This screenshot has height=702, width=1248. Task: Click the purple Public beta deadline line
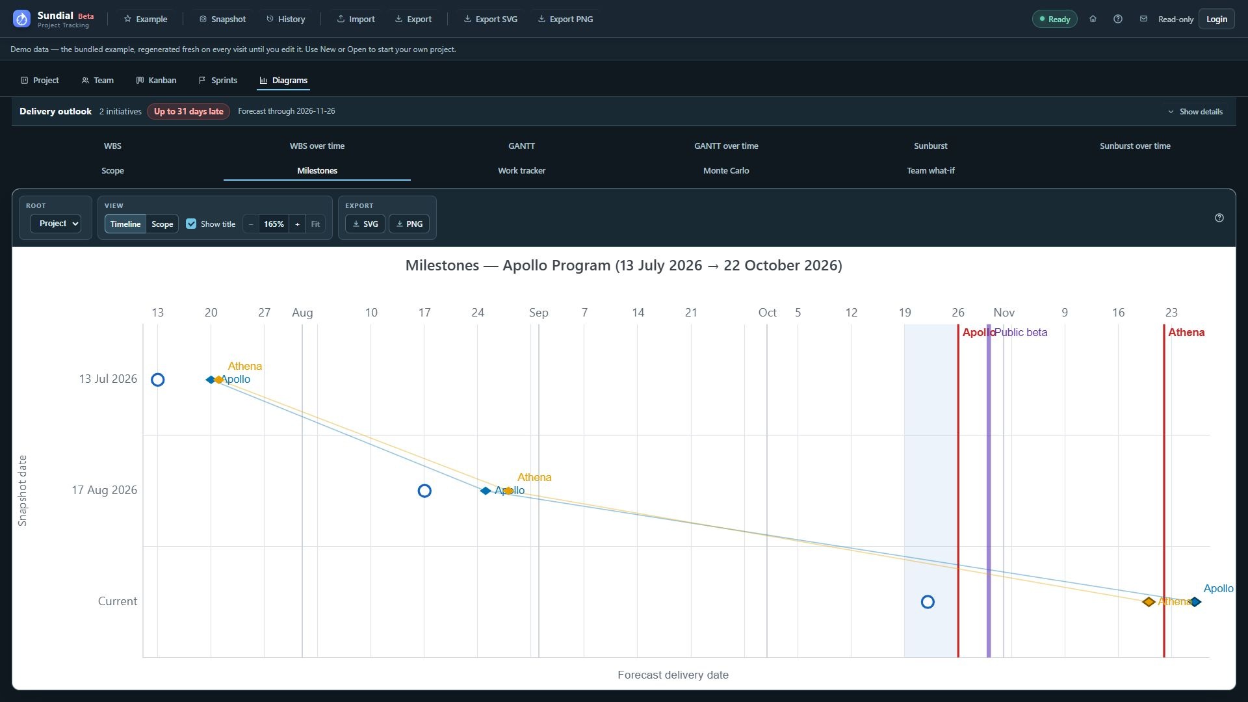(x=989, y=491)
